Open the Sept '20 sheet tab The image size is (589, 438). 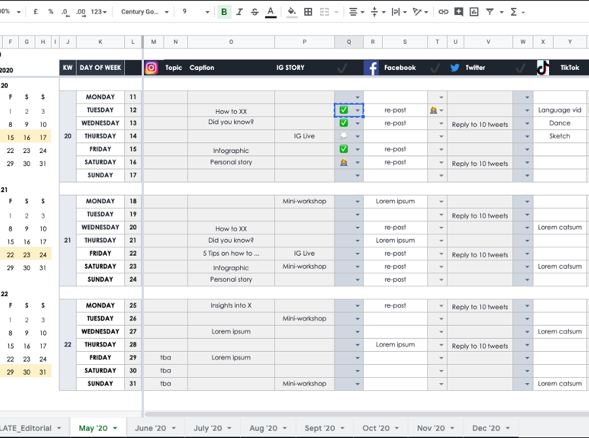click(x=323, y=428)
